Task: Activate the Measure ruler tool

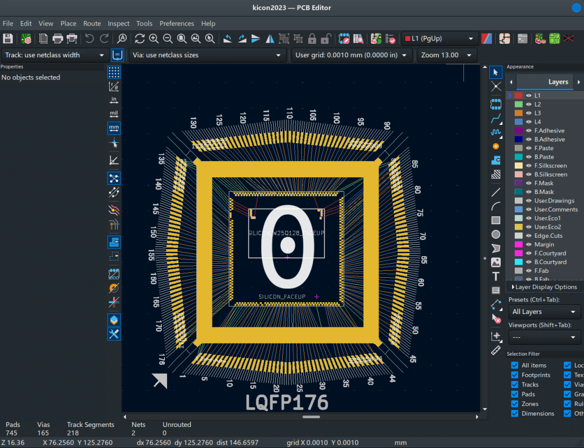Action: (495, 350)
